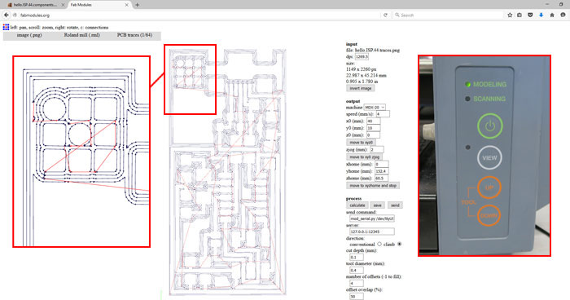Open the downloads arrow icon

[x=541, y=15]
